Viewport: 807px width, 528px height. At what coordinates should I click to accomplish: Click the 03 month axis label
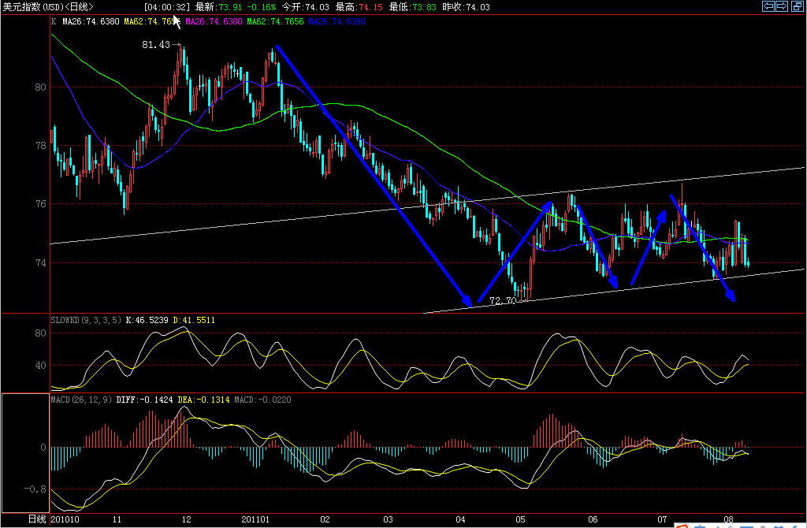[x=388, y=520]
